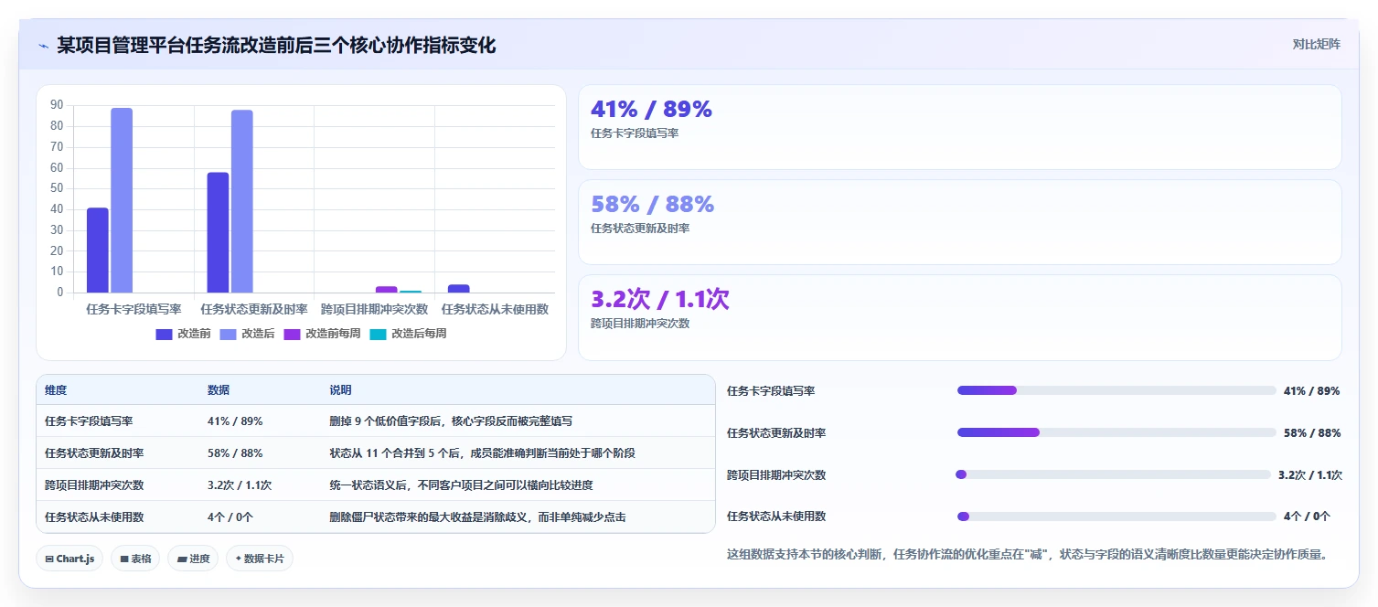Select the 任务状态从未使用数 table row cell

click(94, 517)
